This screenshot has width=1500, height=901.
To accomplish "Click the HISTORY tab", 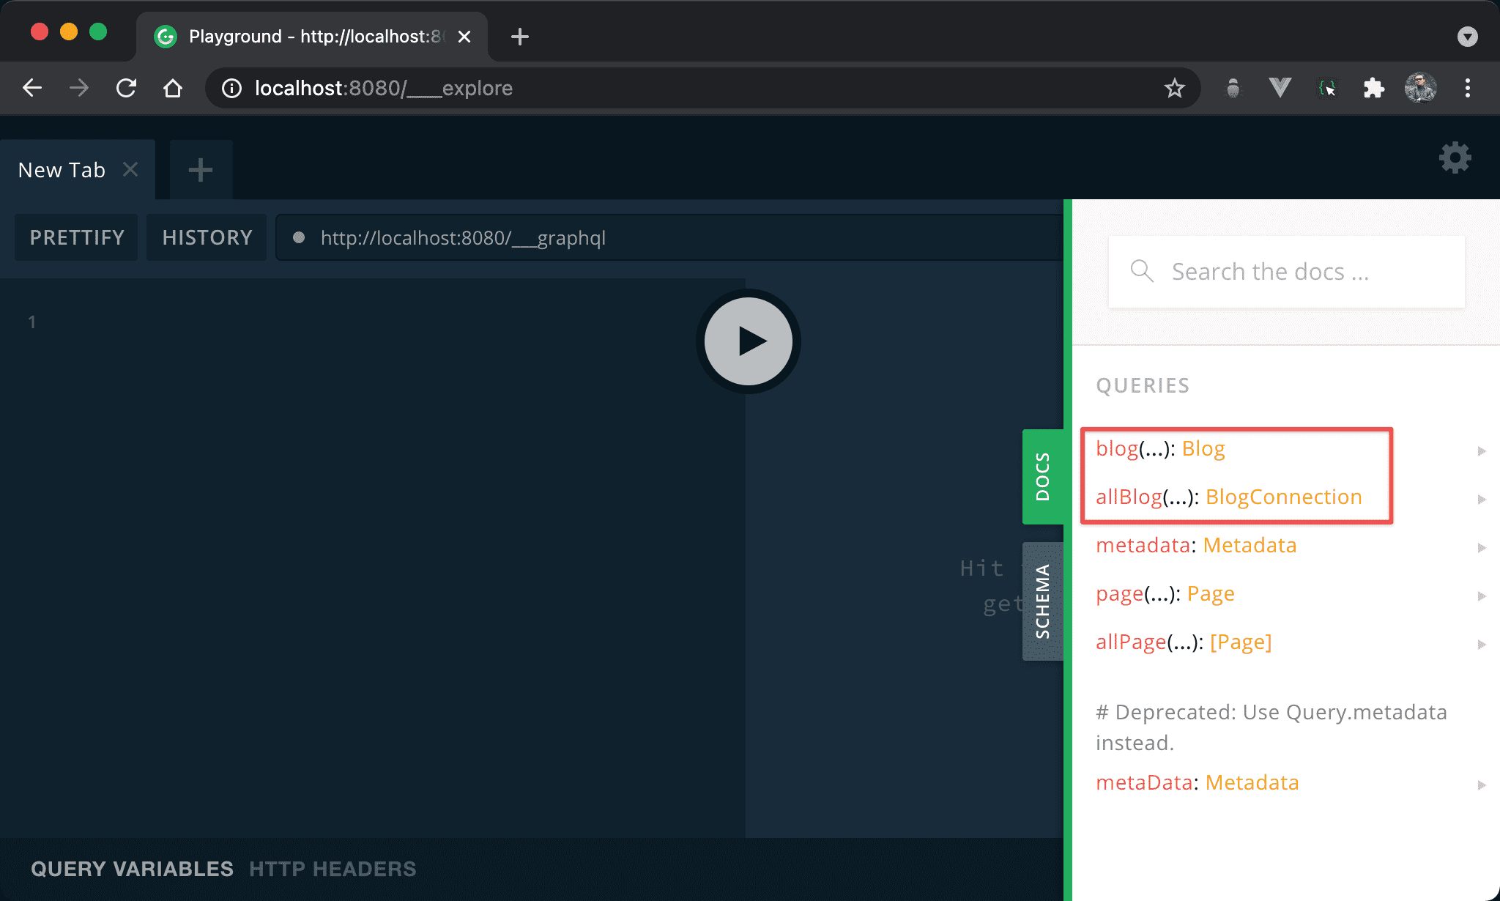I will (206, 238).
